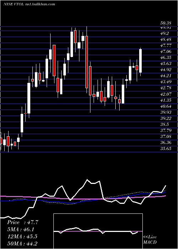Image resolution: width=178 pixels, height=249 pixels.
Task: Click the 50MA : 44.2 value
Action: point(22,243)
